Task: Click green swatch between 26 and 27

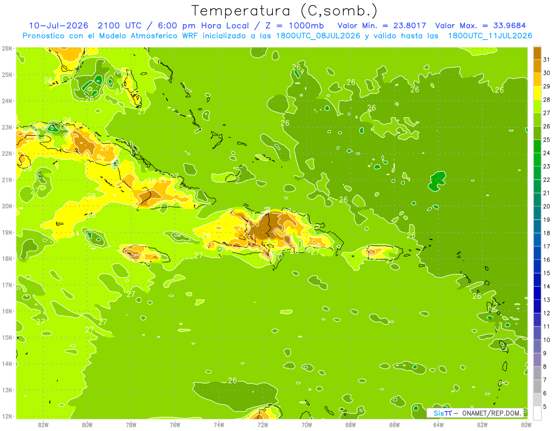Action: [537, 119]
